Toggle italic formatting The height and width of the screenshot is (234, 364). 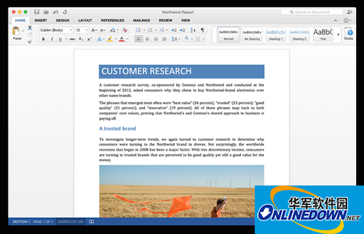click(52, 39)
